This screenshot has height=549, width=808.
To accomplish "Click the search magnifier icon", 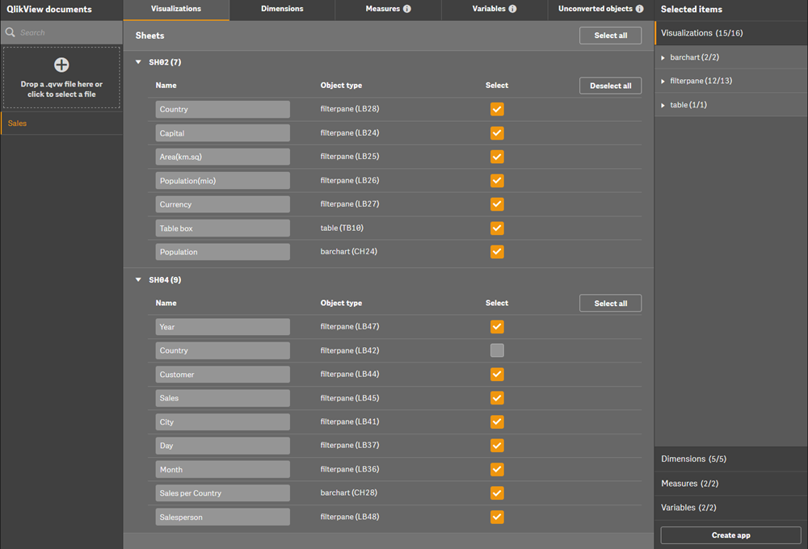I will click(11, 33).
